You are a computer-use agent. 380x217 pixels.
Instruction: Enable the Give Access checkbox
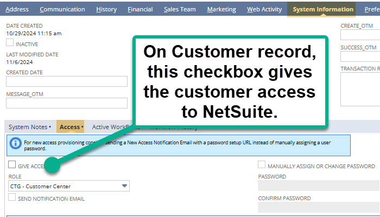pyautogui.click(x=12, y=164)
